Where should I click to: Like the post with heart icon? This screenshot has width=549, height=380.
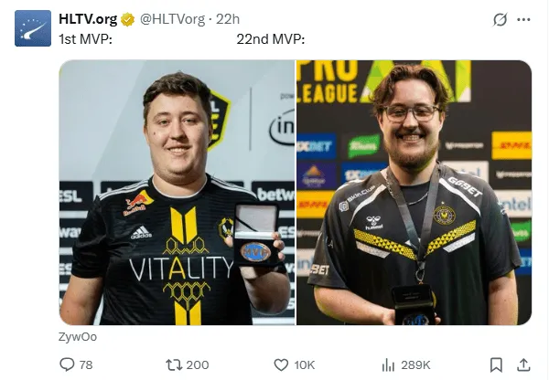pos(281,365)
